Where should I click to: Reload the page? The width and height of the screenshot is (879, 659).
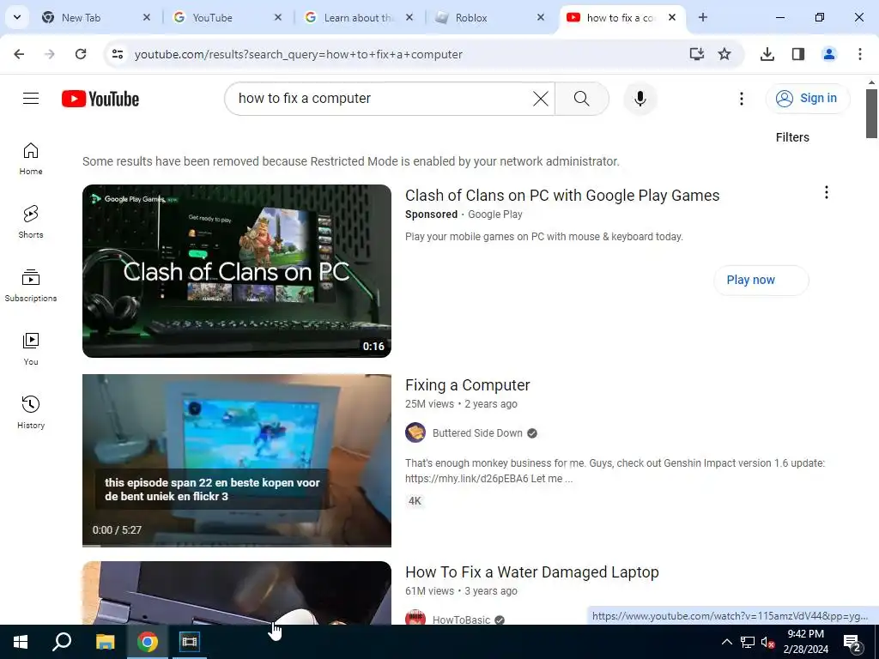(81, 54)
